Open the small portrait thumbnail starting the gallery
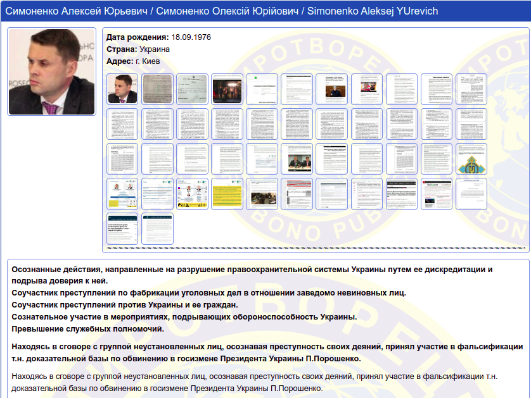This screenshot has height=398, width=531. point(122,89)
